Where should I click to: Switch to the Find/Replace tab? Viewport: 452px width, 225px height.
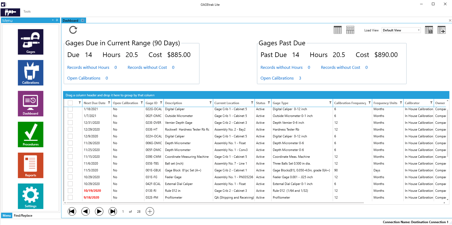[23, 216]
